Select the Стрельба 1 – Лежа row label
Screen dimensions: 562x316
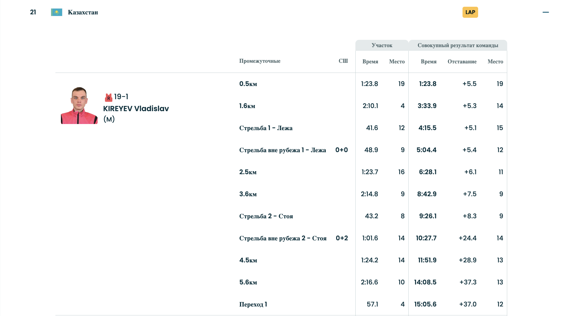[x=266, y=128]
